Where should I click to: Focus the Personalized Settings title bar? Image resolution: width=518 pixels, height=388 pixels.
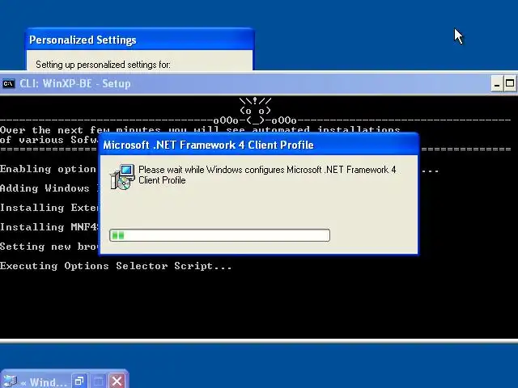click(x=140, y=40)
